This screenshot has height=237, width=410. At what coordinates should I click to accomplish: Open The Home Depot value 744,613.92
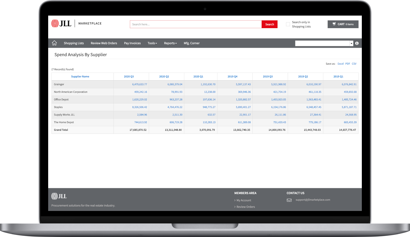point(141,122)
